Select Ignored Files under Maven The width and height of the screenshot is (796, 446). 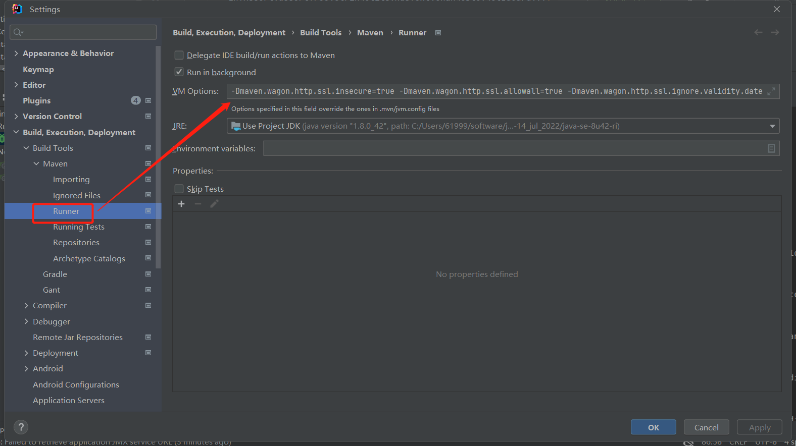coord(77,195)
